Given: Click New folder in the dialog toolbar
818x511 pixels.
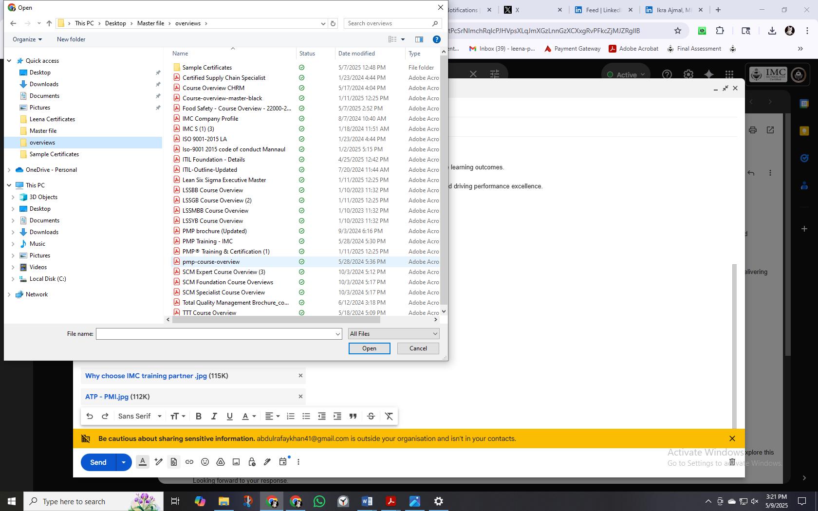Looking at the screenshot, I should click(x=71, y=39).
